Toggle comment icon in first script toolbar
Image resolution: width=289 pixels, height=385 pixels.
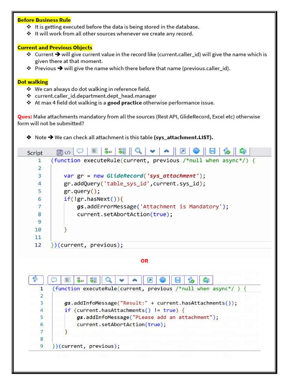pyautogui.click(x=80, y=151)
